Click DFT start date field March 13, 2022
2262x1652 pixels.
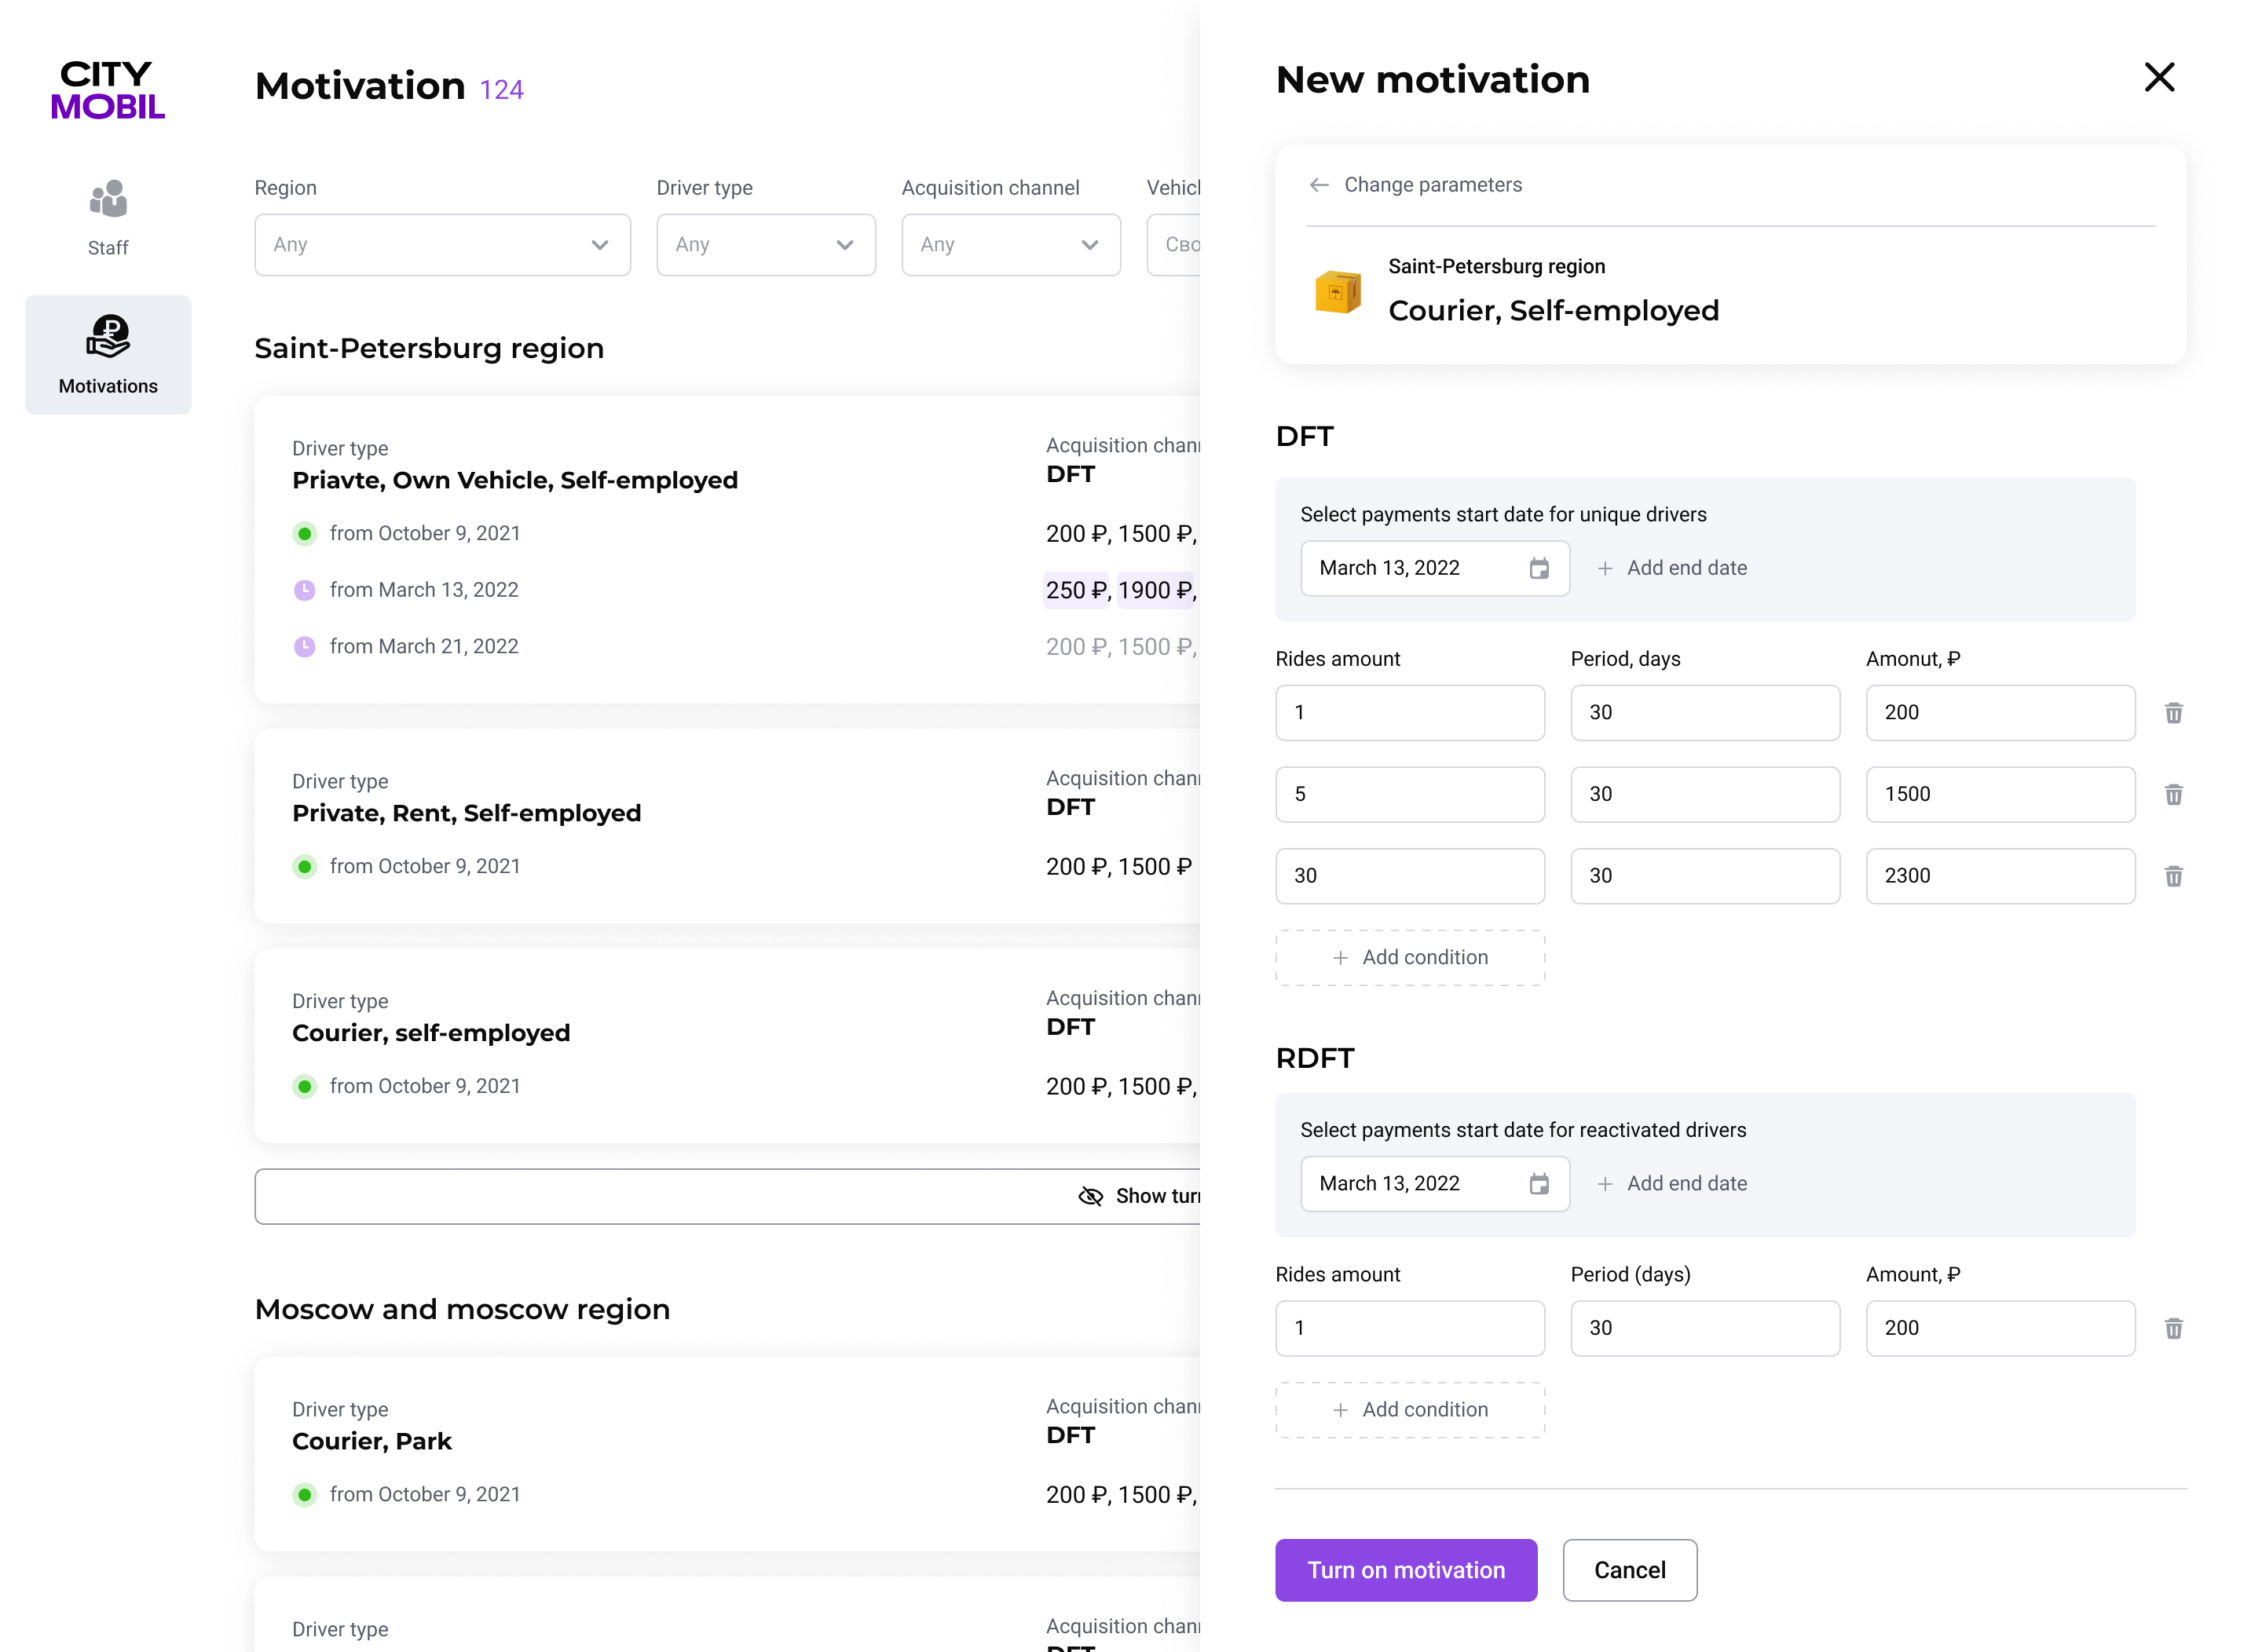[x=1435, y=568]
